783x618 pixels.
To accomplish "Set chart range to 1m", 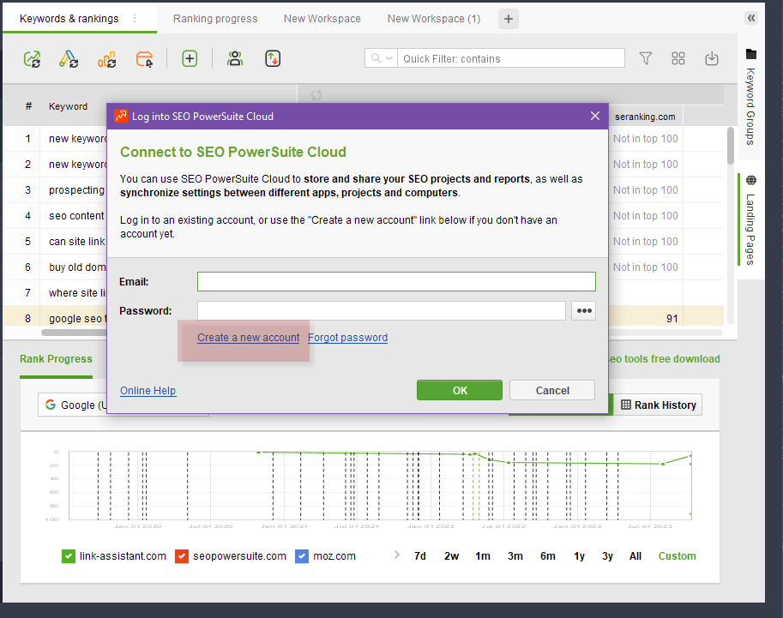I will coord(483,556).
